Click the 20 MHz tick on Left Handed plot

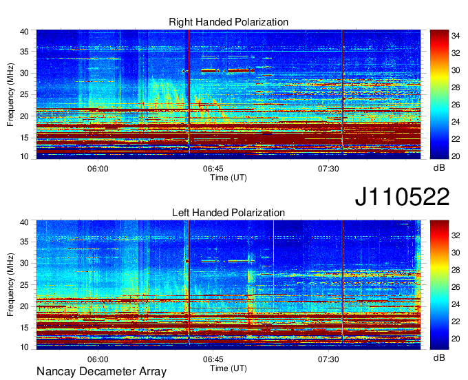24,306
